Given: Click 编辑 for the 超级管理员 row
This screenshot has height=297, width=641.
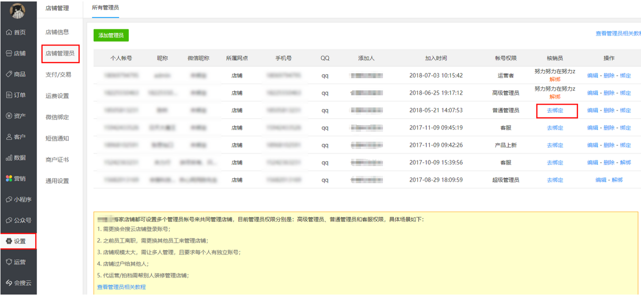Looking at the screenshot, I should click(x=601, y=180).
